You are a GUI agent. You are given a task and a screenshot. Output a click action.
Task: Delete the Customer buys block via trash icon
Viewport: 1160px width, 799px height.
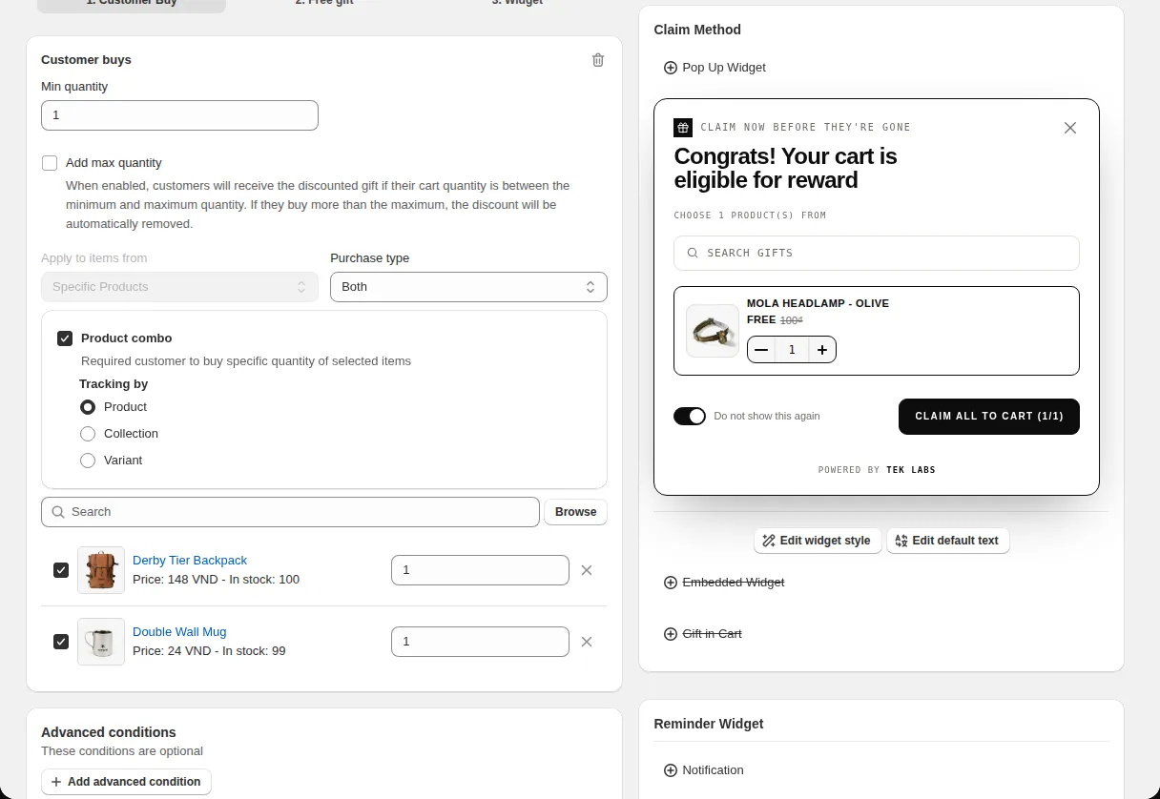[598, 60]
